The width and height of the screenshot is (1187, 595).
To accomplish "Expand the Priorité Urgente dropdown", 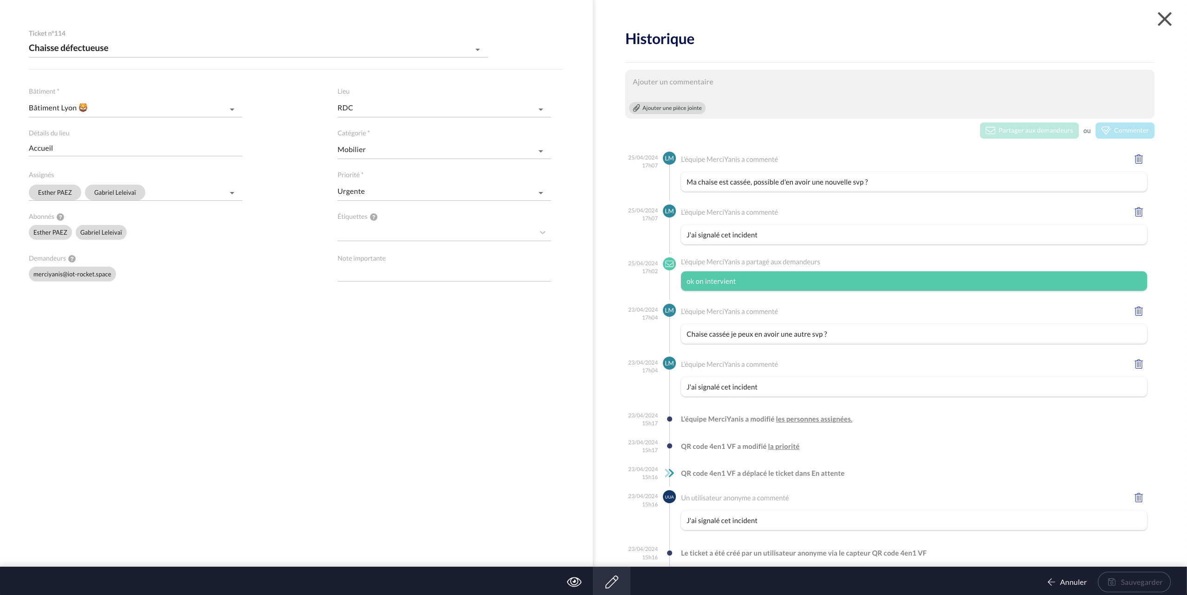I will (x=540, y=193).
